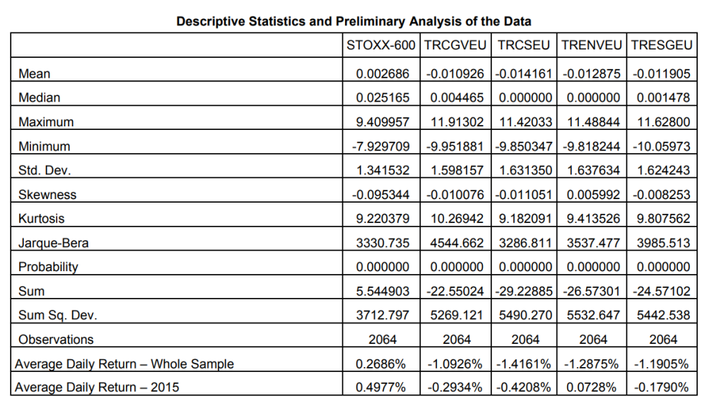Select the Skewness row label
The width and height of the screenshot is (724, 413).
[x=47, y=195]
